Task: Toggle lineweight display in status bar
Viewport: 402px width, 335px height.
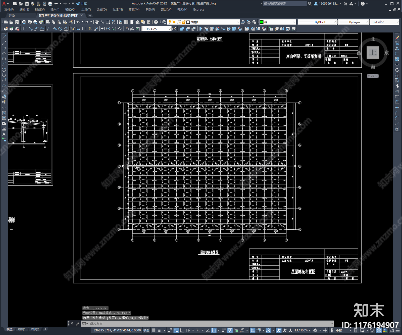Action: tap(224, 330)
